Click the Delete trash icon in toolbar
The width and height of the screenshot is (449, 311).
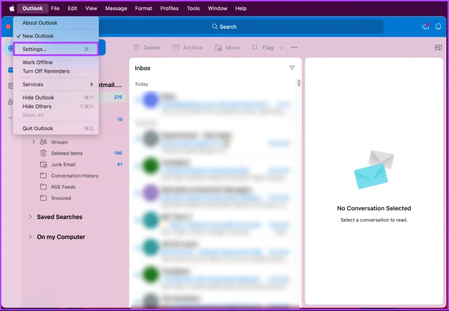point(136,48)
